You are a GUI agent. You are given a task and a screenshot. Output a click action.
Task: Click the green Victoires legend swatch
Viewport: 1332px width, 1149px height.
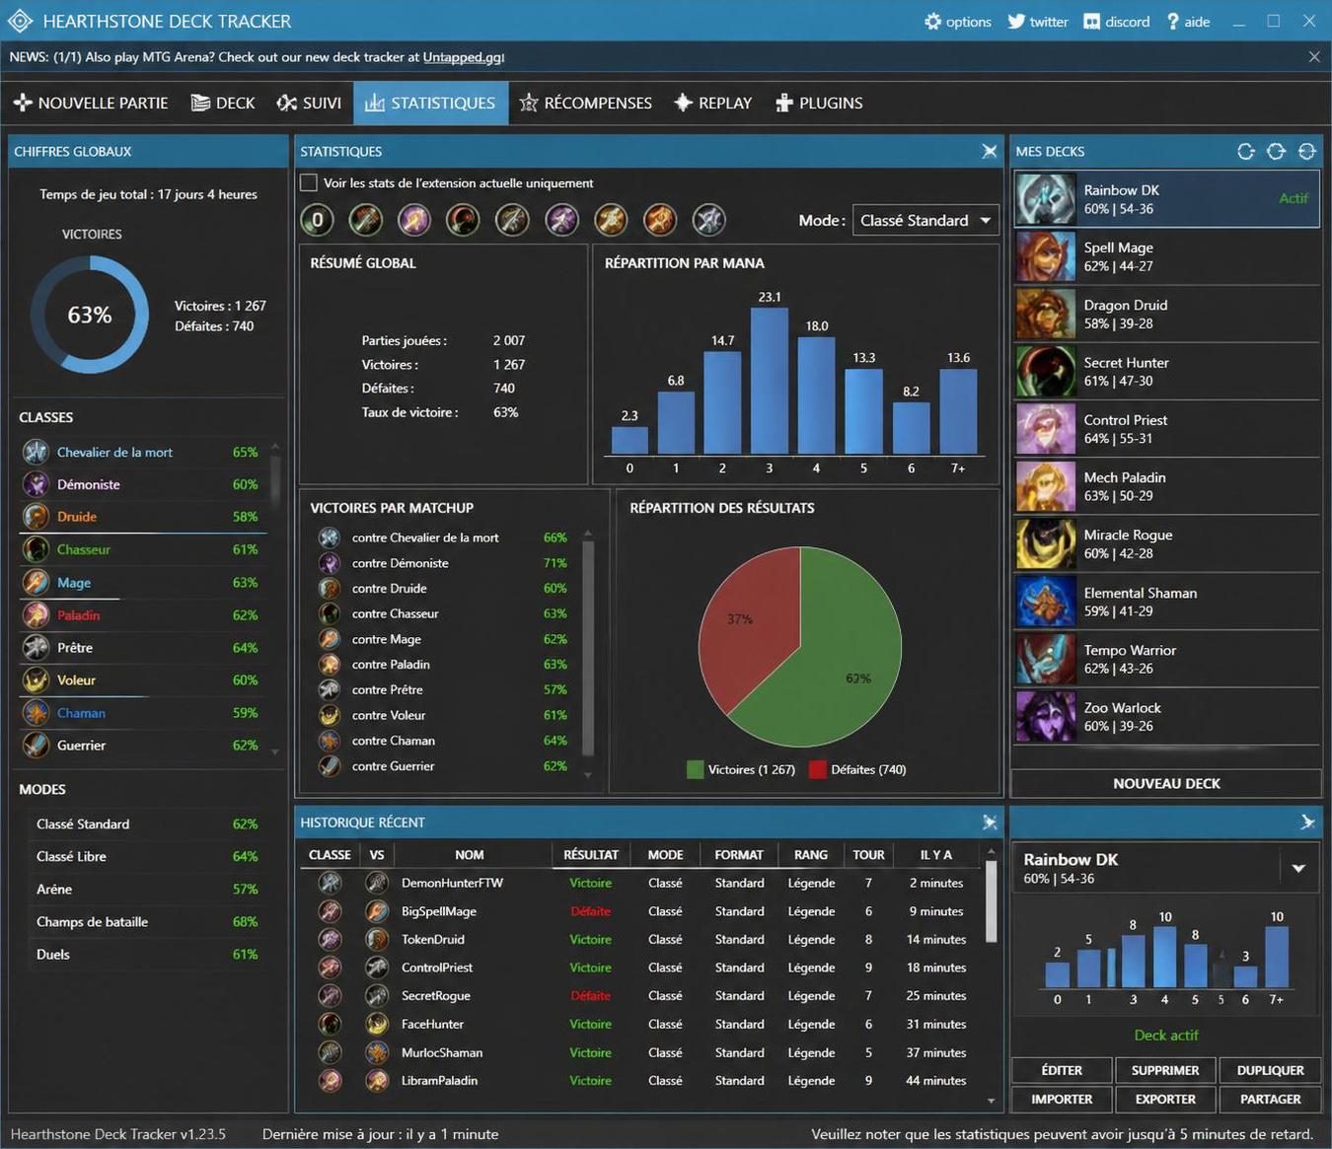(695, 769)
